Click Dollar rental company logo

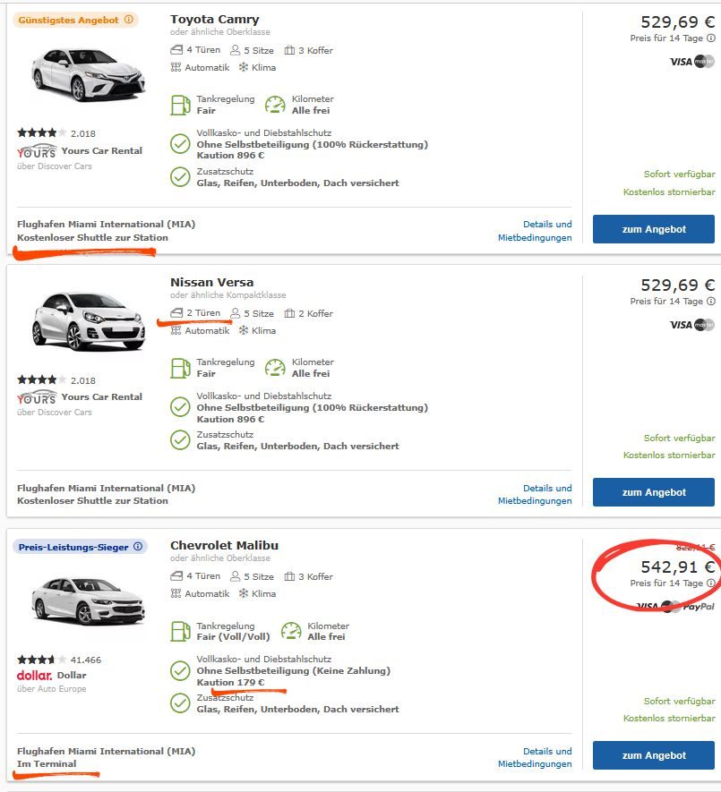click(34, 675)
